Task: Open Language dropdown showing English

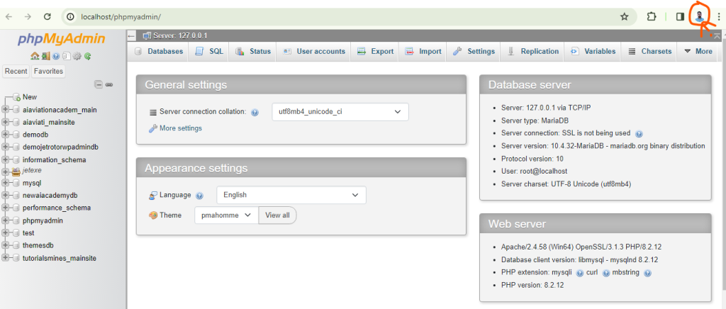Action: (291, 195)
